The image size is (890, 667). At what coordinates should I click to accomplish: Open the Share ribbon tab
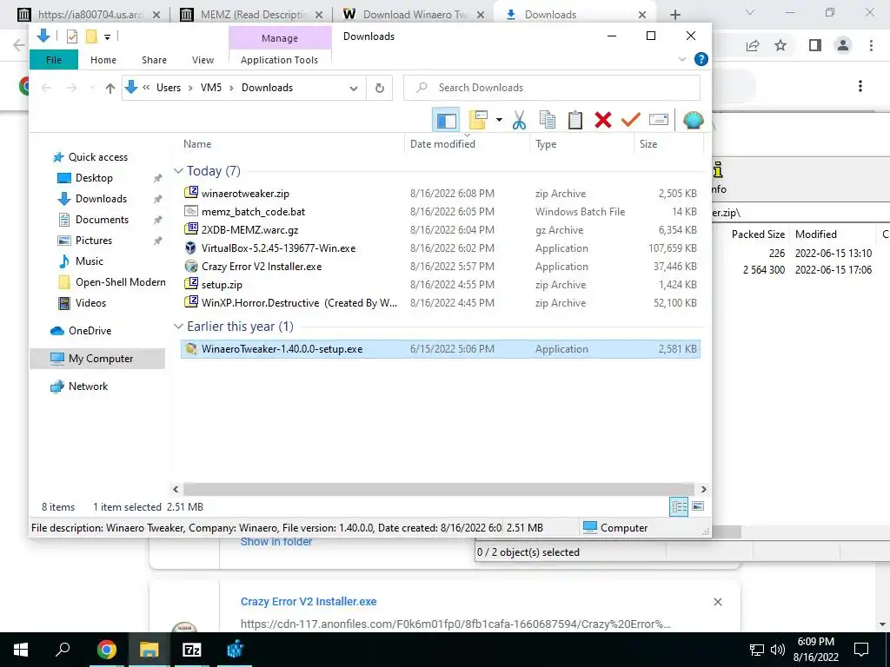point(155,60)
